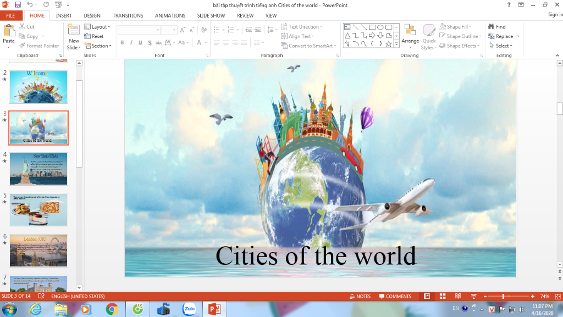Click the Paste clipboard icon
The image size is (563, 317).
pos(9,31)
